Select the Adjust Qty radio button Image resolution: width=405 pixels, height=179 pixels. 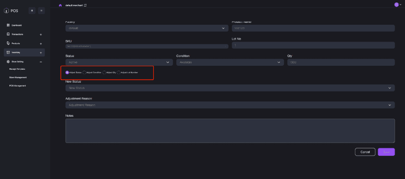coord(104,73)
